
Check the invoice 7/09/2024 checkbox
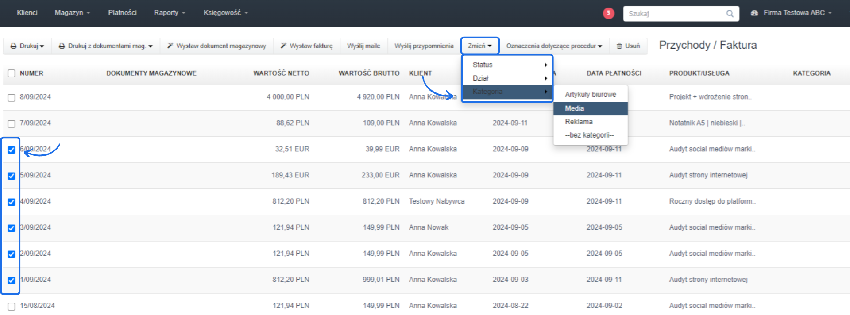(12, 123)
